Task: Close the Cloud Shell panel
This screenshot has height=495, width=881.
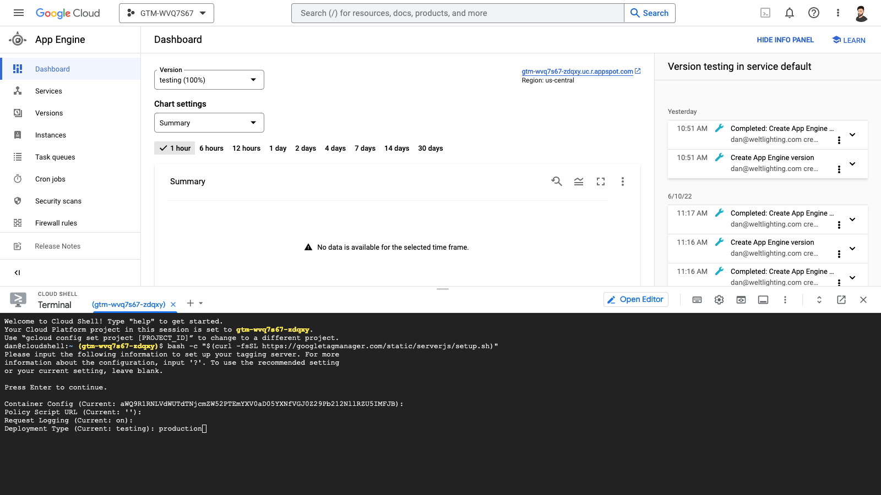Action: [x=863, y=300]
